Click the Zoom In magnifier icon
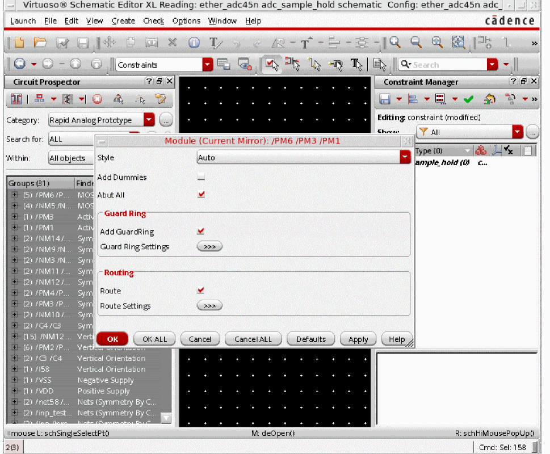 (395, 43)
